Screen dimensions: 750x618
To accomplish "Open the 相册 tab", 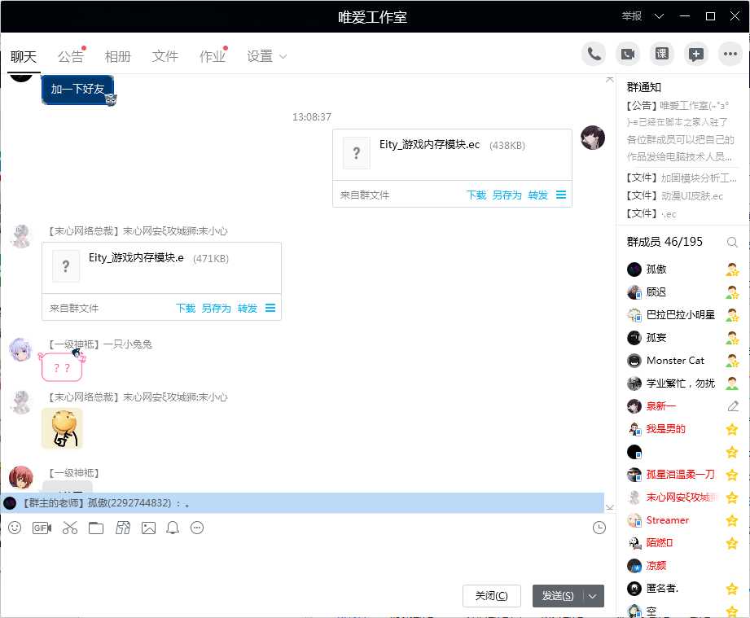I will pyautogui.click(x=117, y=56).
